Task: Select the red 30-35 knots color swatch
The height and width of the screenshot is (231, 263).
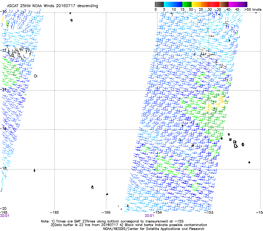Action: coord(215,4)
